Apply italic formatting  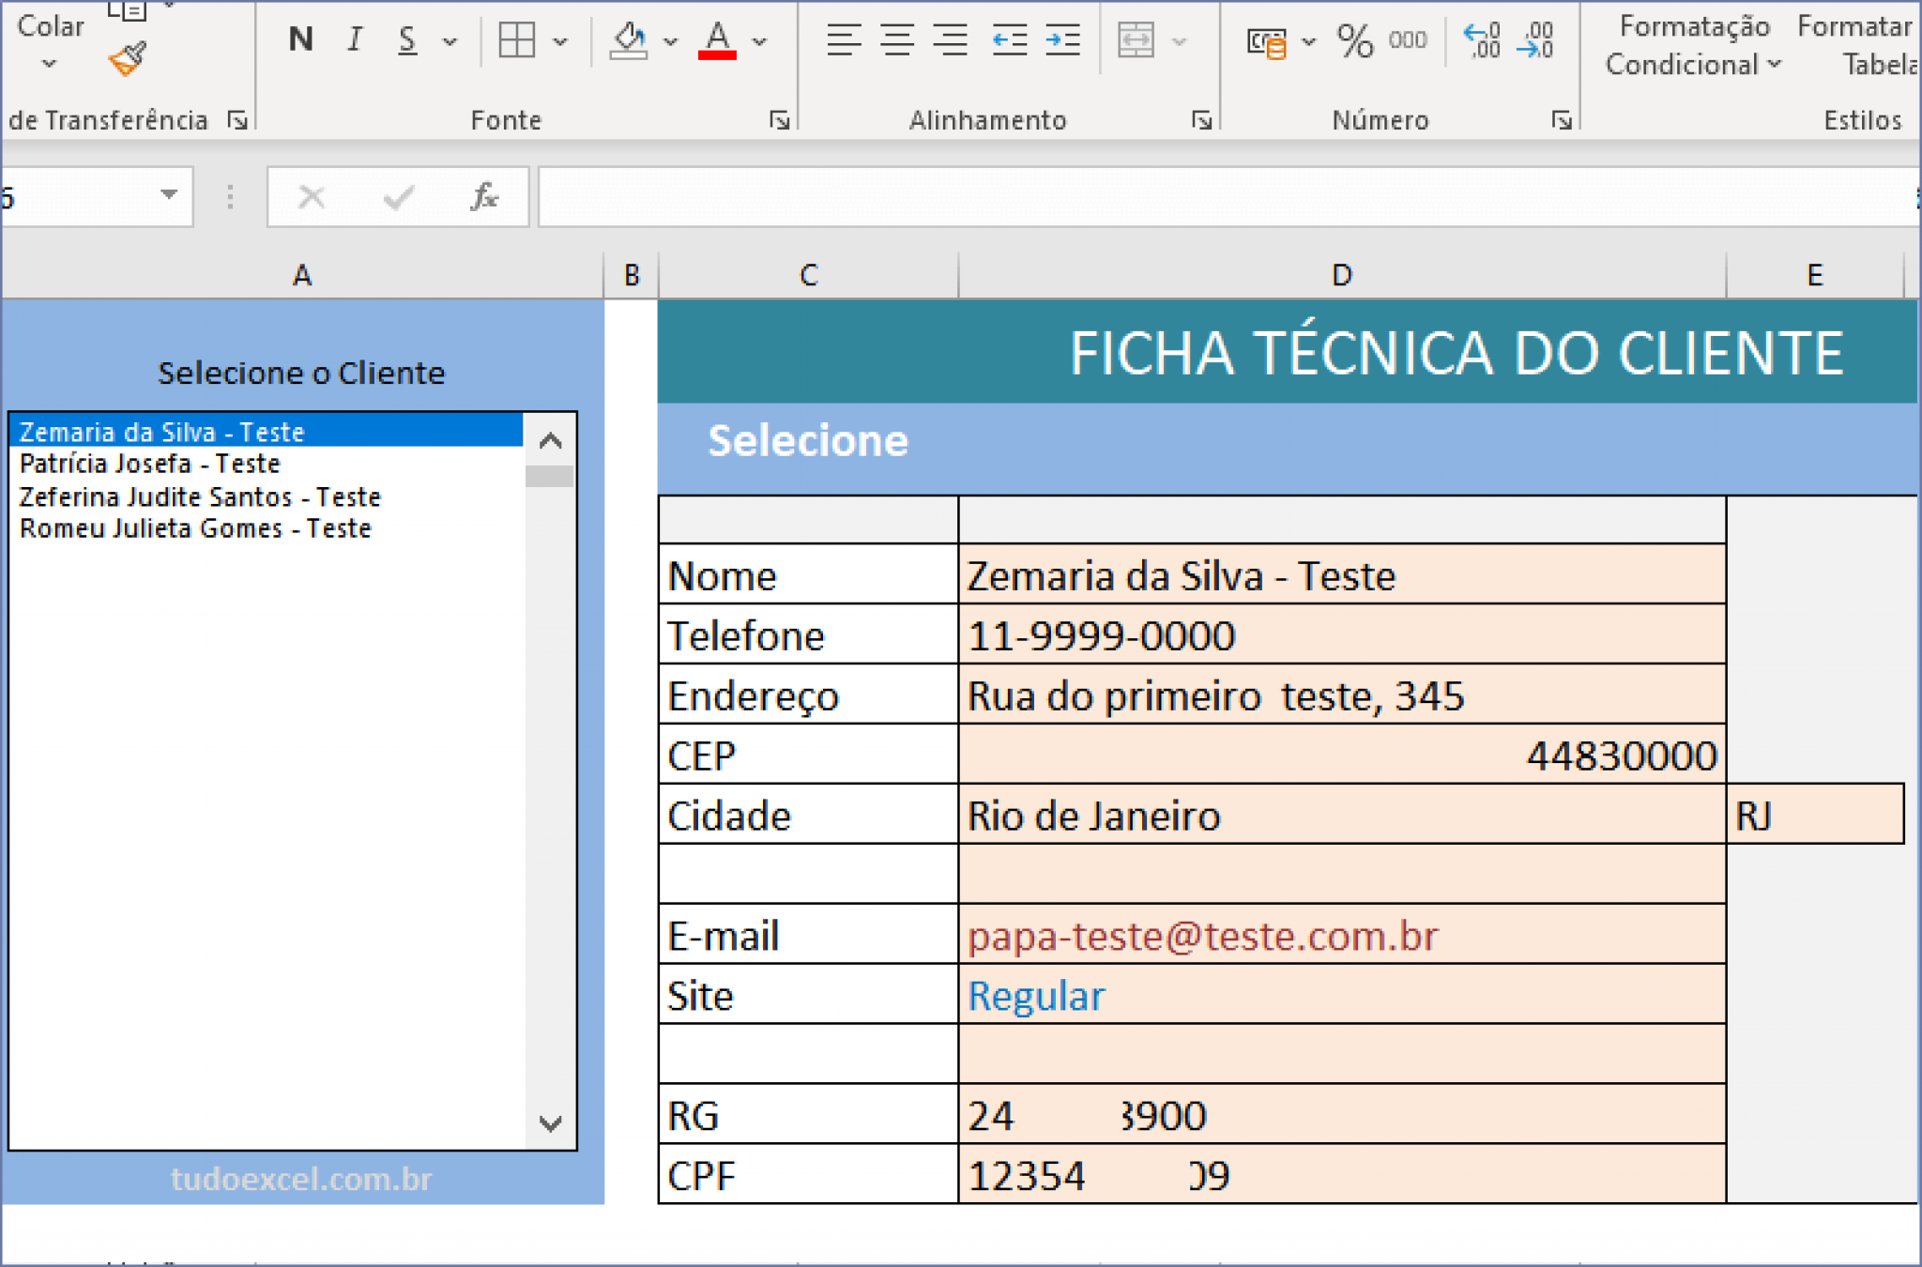tap(354, 39)
